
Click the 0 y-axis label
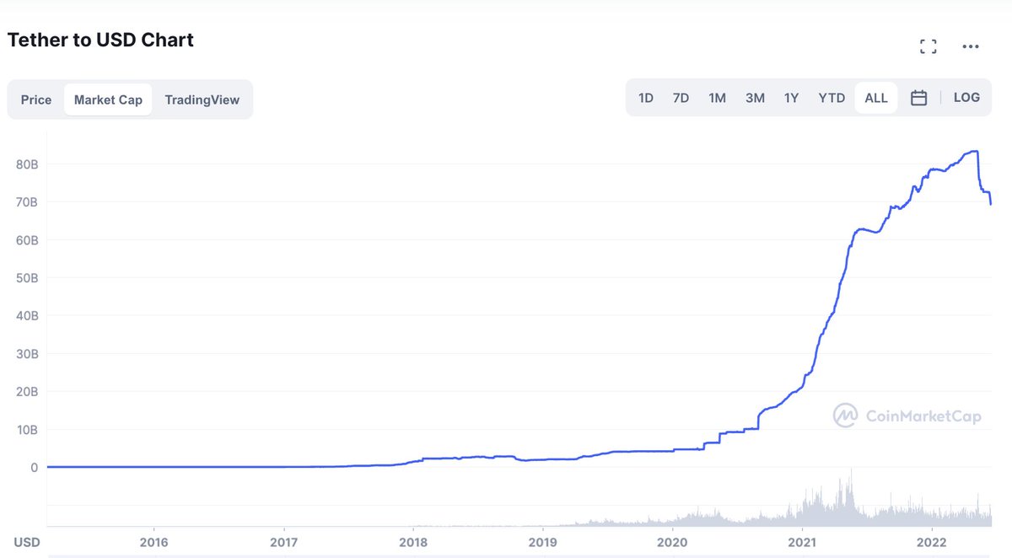click(x=35, y=468)
